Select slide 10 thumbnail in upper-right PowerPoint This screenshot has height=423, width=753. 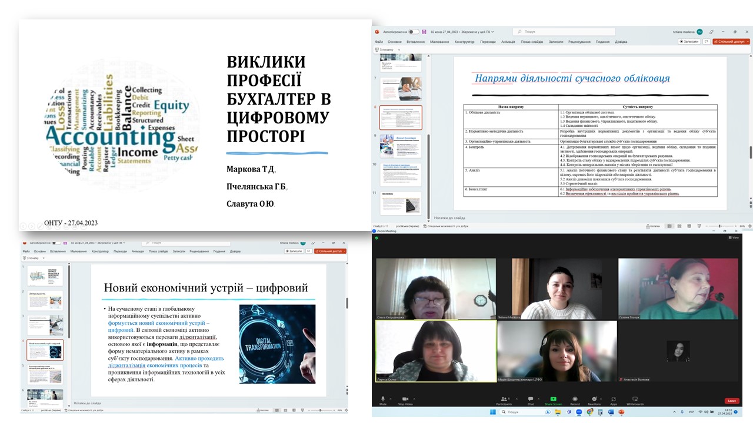pyautogui.click(x=401, y=174)
